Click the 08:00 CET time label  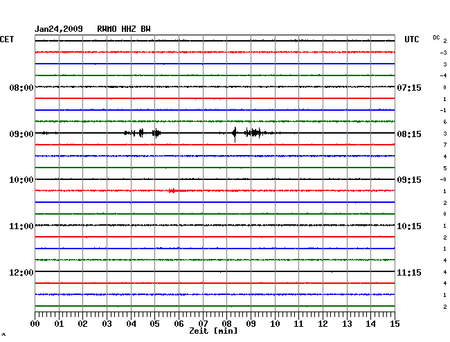click(x=21, y=87)
